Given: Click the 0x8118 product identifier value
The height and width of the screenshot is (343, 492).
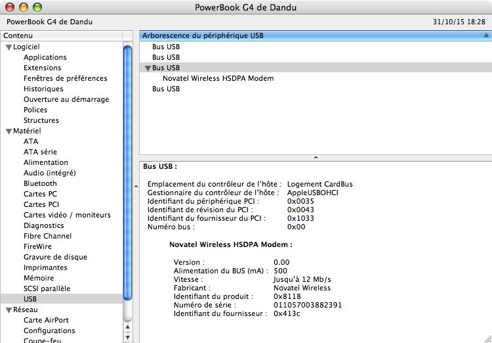Looking at the screenshot, I should click(287, 296).
